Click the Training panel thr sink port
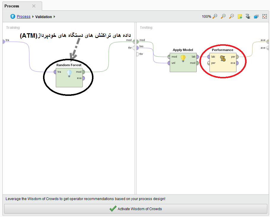 tap(134, 48)
